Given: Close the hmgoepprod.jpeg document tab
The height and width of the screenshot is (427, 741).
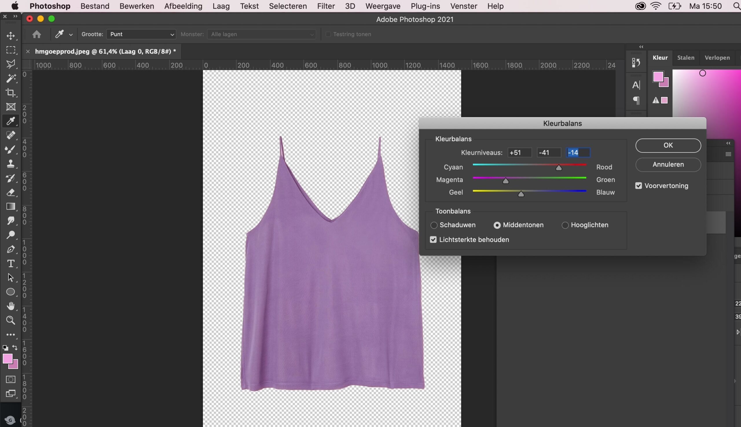Looking at the screenshot, I should [x=28, y=51].
